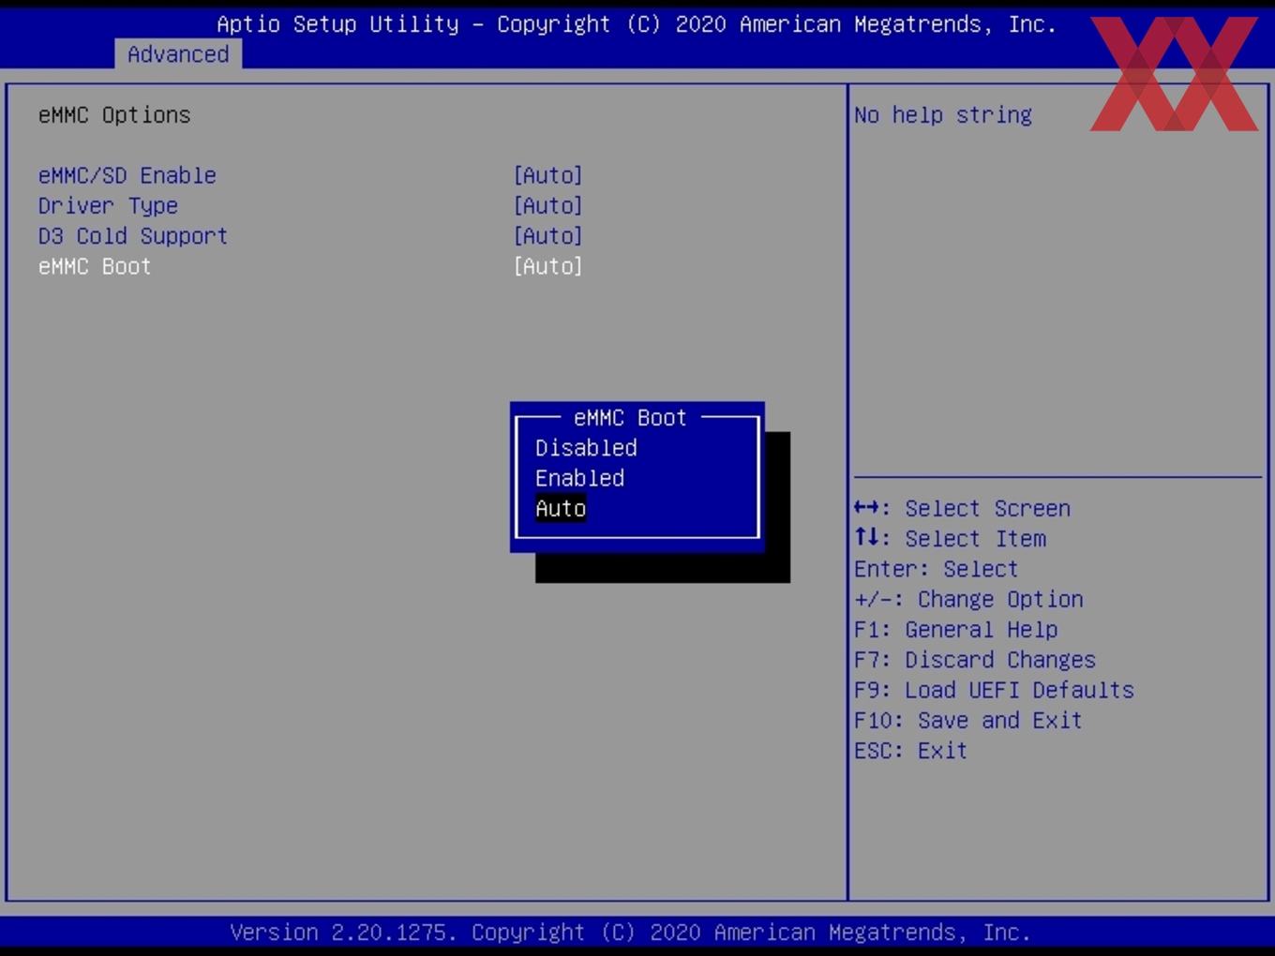Open the Driver Type [Auto] value

[548, 205]
